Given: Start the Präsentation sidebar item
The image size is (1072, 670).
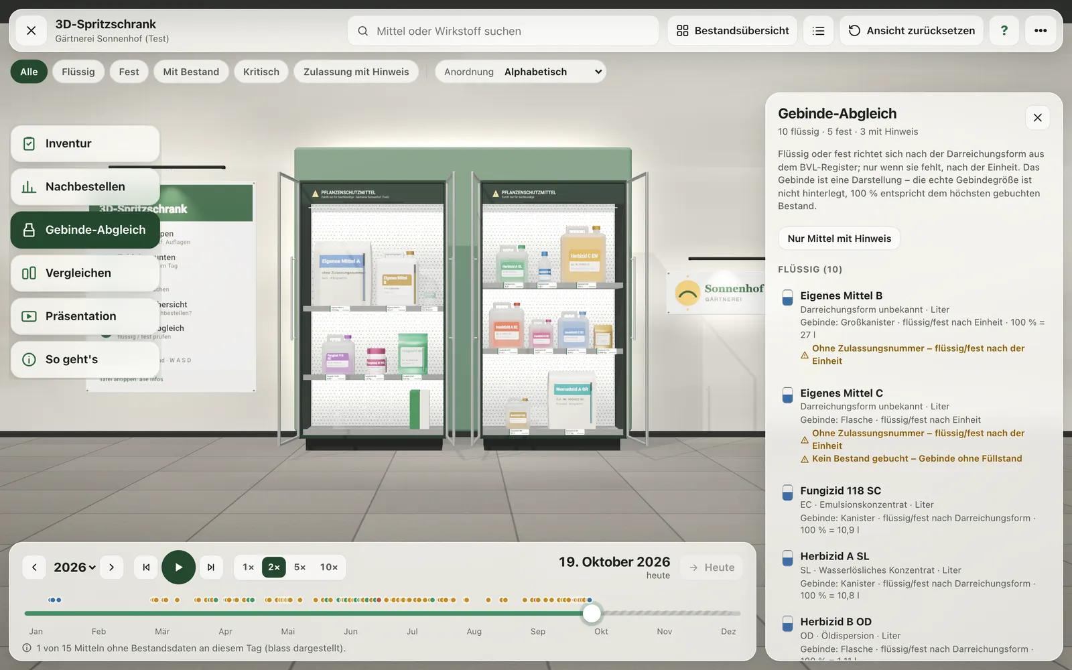Looking at the screenshot, I should (85, 316).
